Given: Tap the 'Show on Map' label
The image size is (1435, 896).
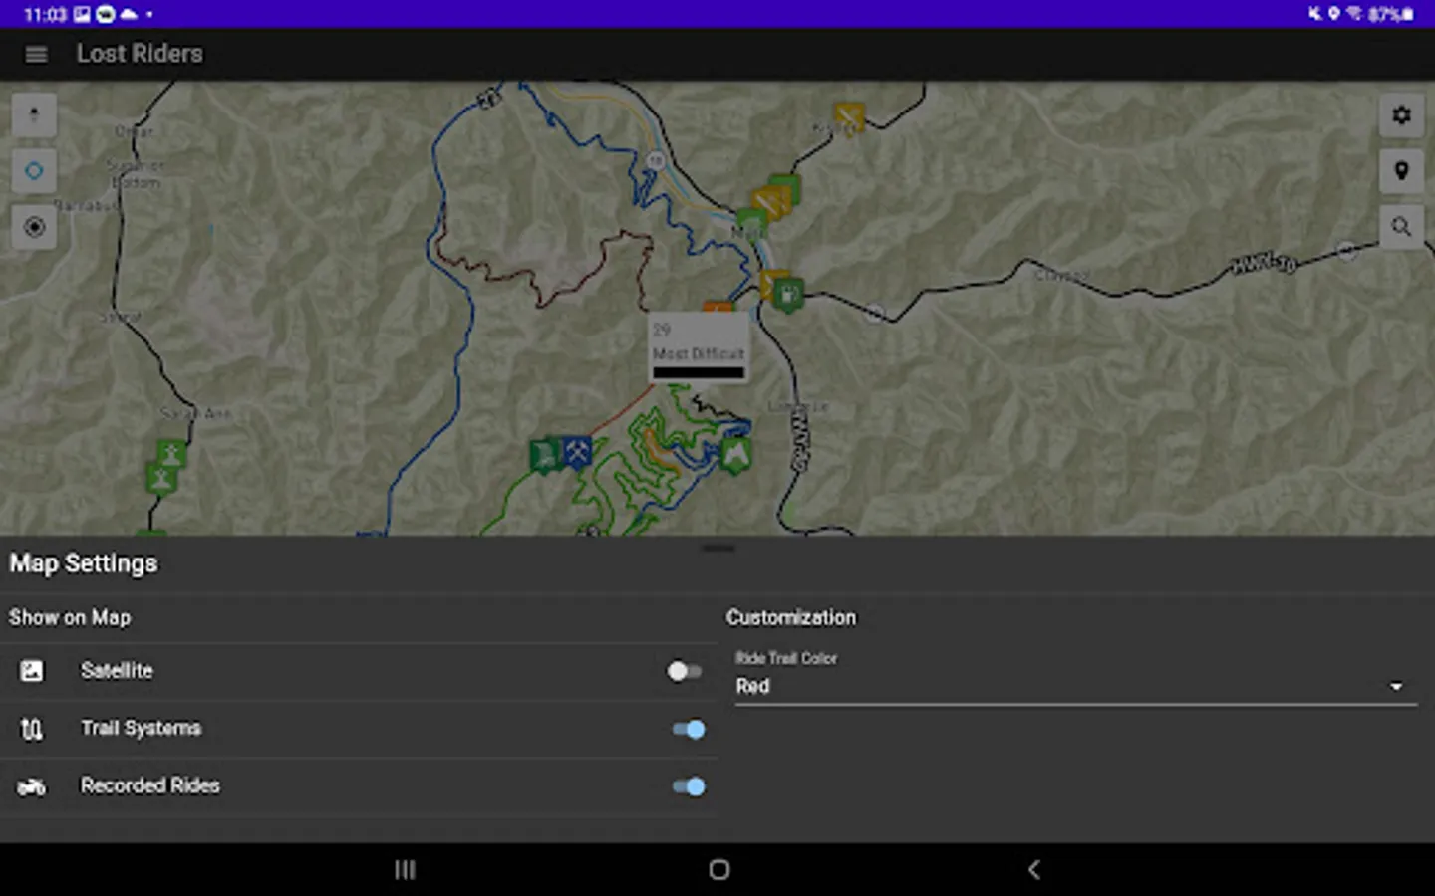Looking at the screenshot, I should [70, 617].
